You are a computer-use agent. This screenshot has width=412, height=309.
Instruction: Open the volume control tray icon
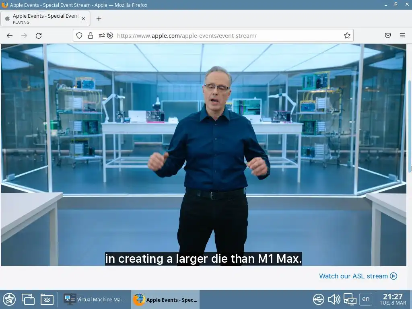tap(334, 299)
